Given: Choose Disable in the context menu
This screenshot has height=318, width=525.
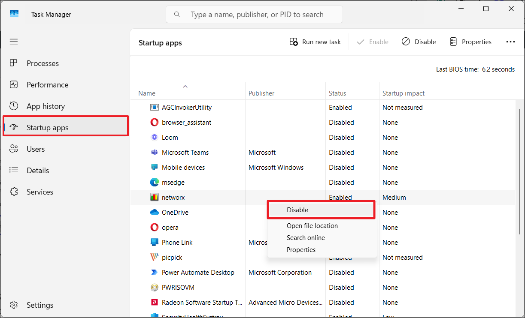Looking at the screenshot, I should point(297,210).
